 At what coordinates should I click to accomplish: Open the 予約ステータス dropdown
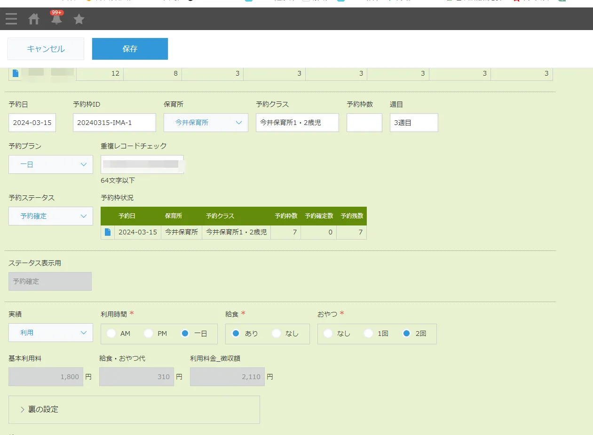[51, 216]
